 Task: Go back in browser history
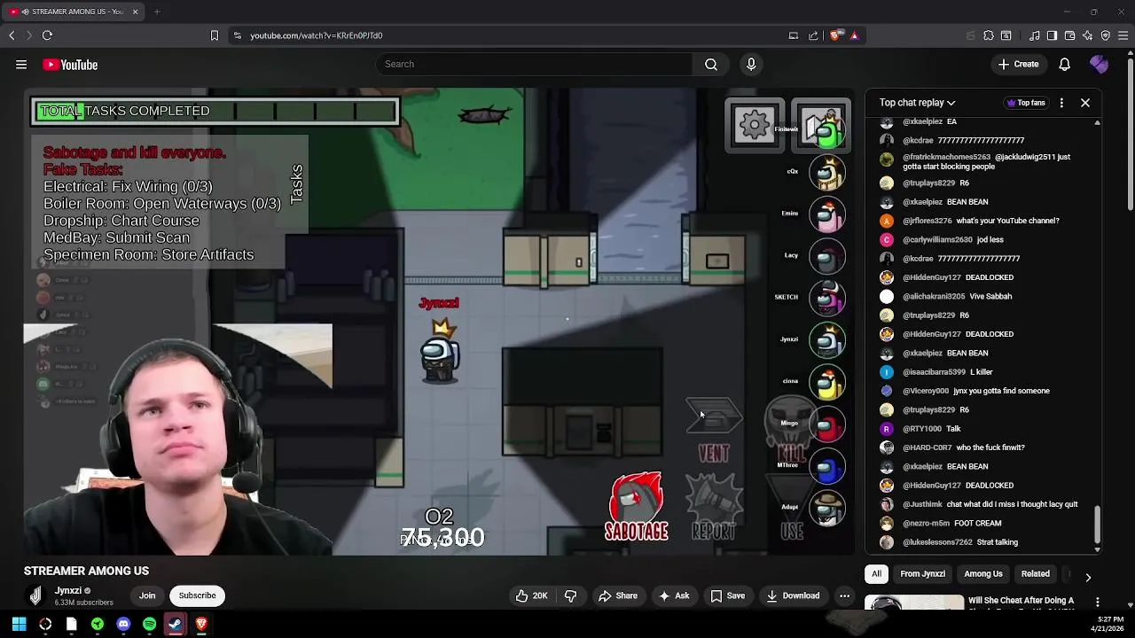12,35
